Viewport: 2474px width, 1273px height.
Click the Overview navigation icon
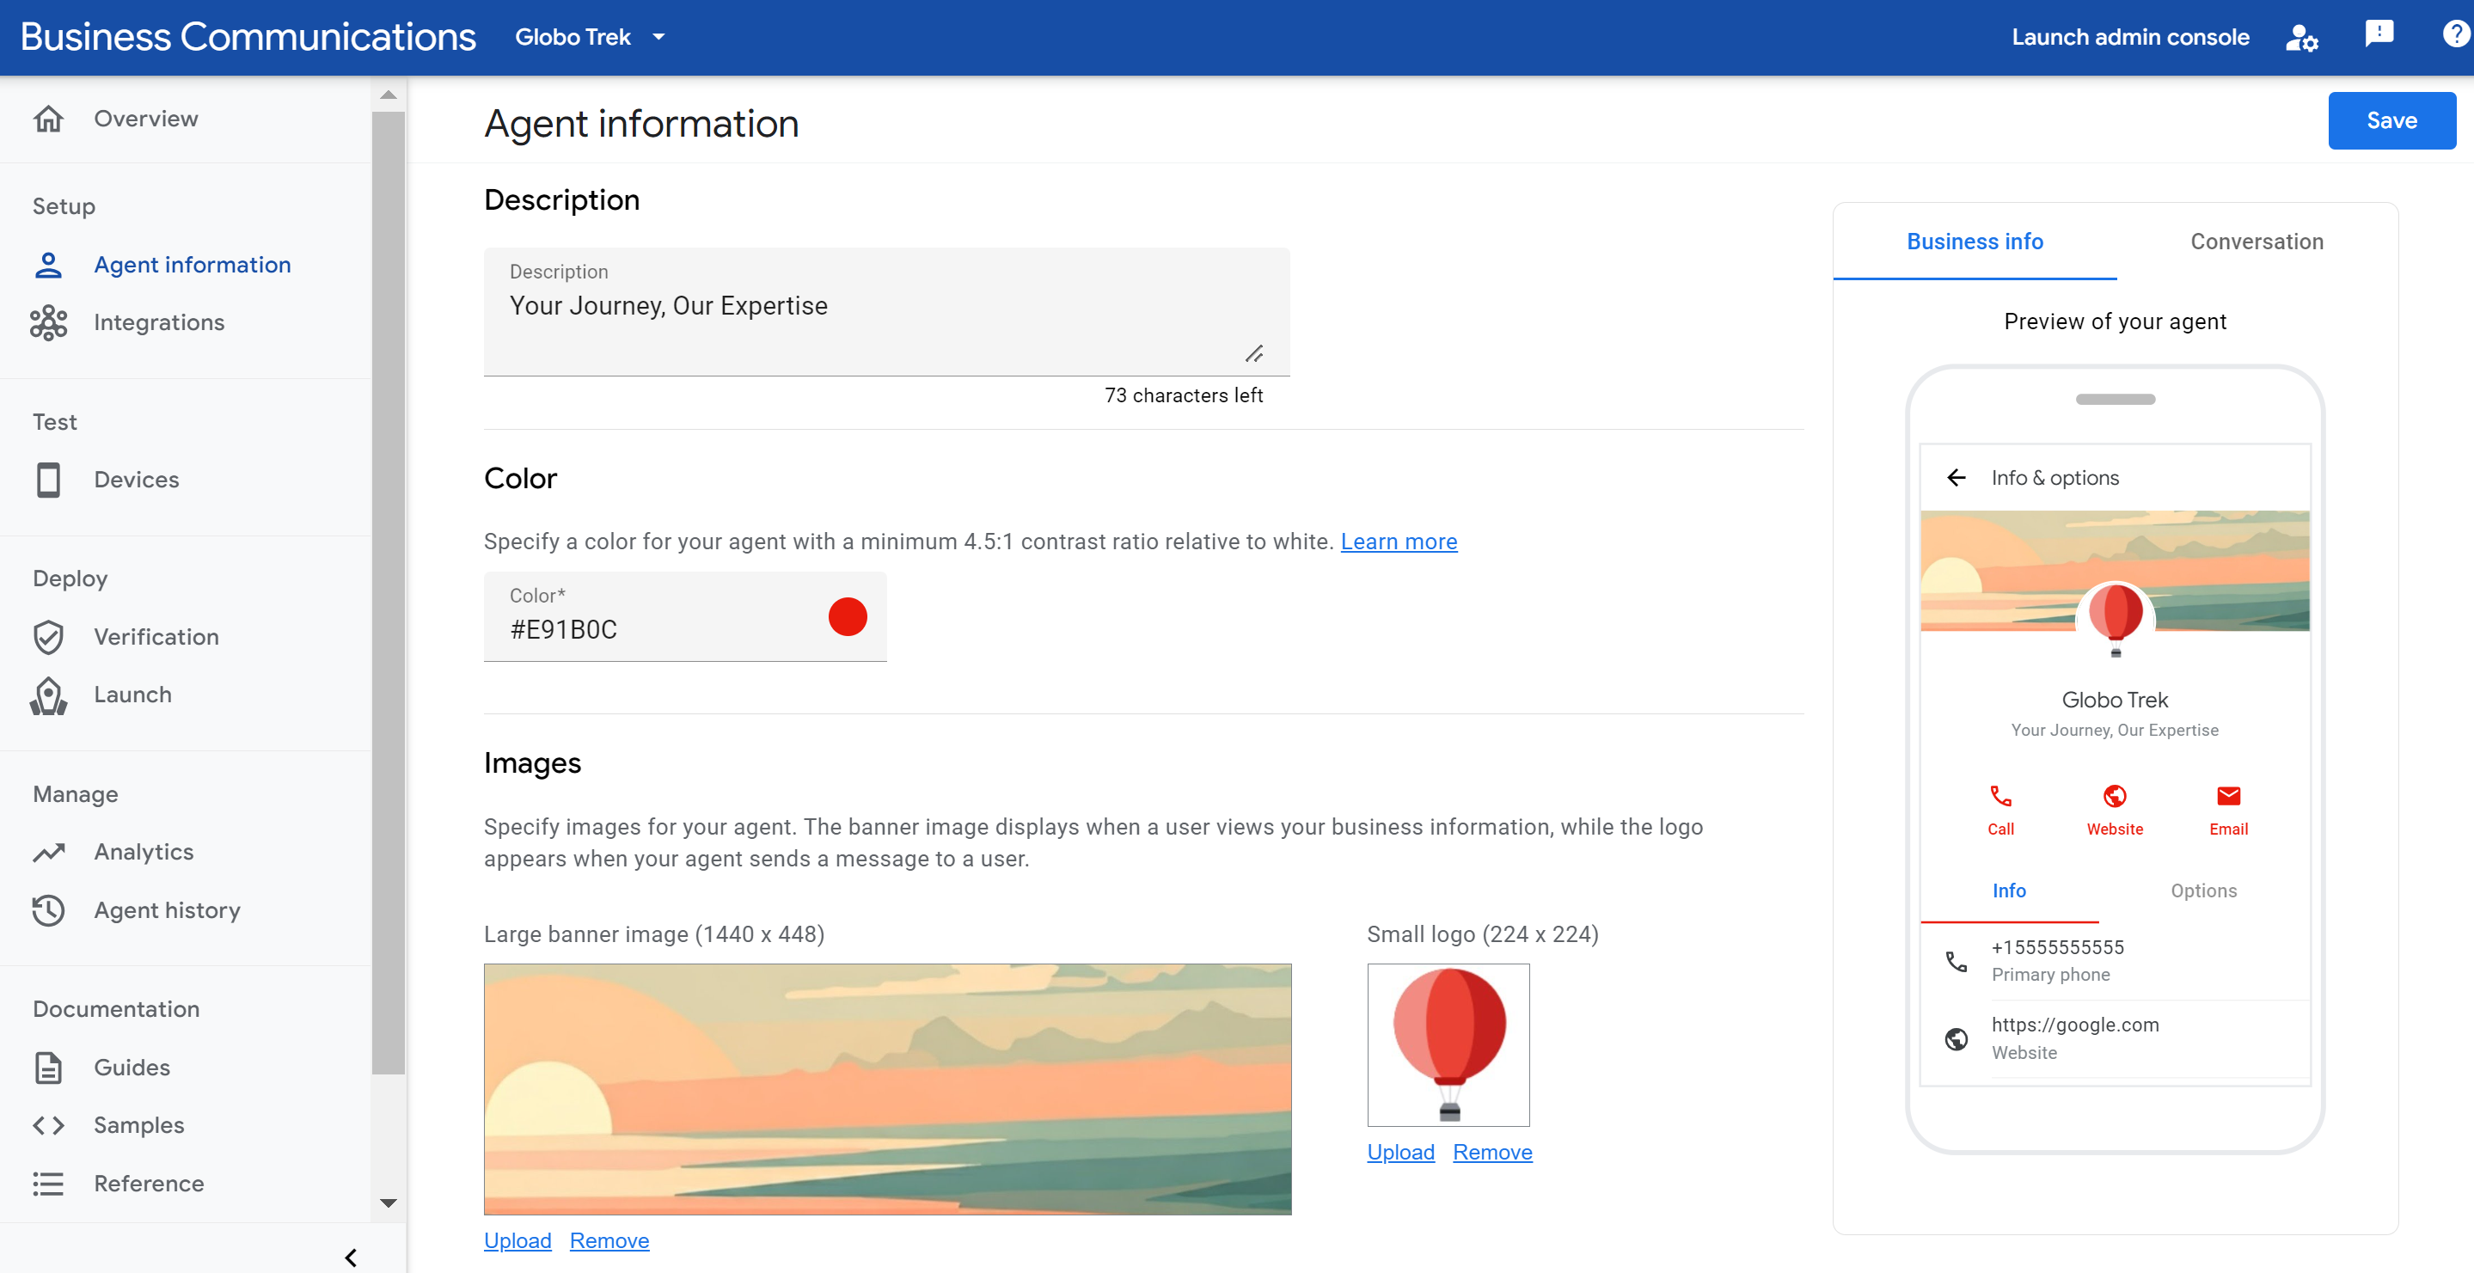(x=47, y=117)
